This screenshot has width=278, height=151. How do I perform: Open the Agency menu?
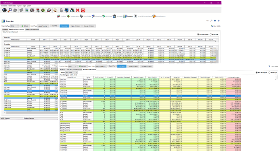click(19, 6)
